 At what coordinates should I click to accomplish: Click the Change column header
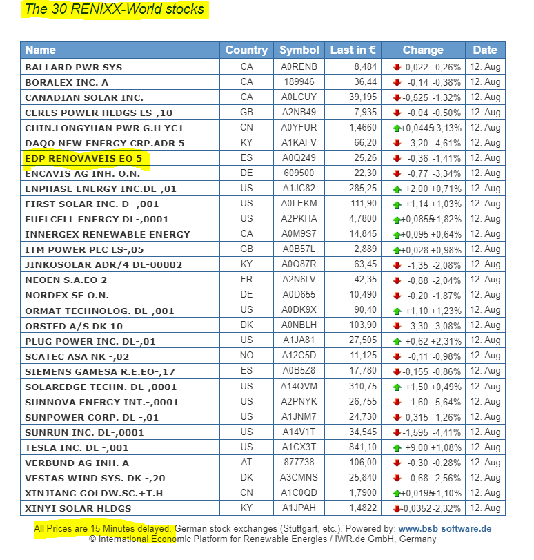[x=423, y=50]
